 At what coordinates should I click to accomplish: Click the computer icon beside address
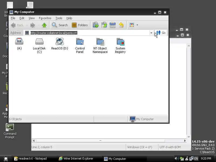27,33
